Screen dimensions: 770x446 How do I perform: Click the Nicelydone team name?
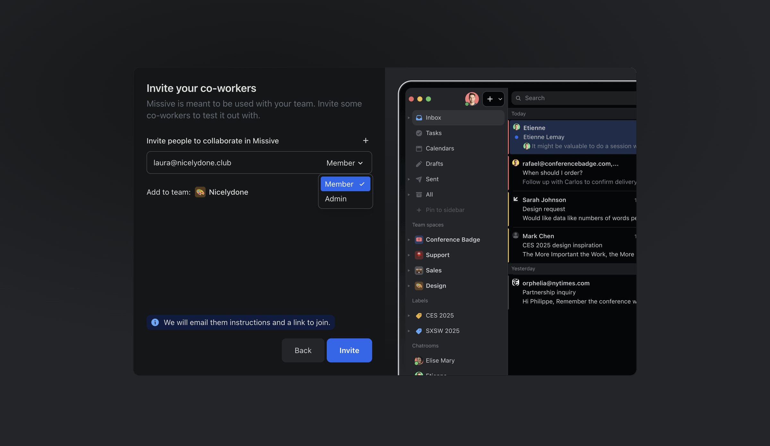coord(228,192)
